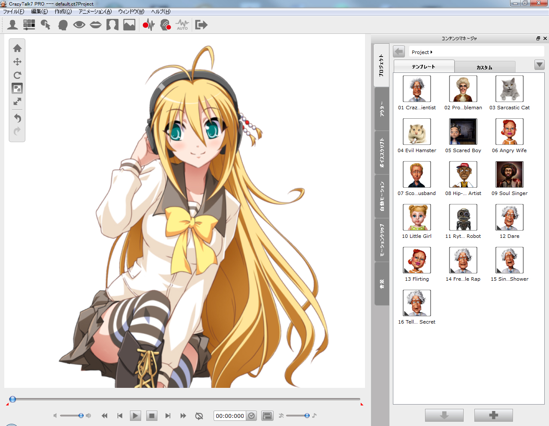Click the rewind double-arrow button
This screenshot has width=549, height=426.
[104, 416]
